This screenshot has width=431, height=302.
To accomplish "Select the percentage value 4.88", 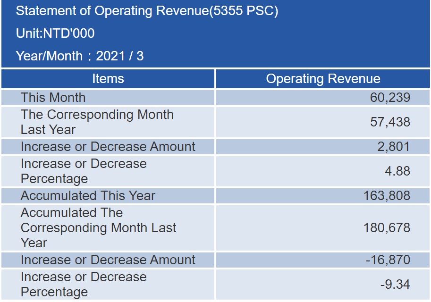I will 397,171.
